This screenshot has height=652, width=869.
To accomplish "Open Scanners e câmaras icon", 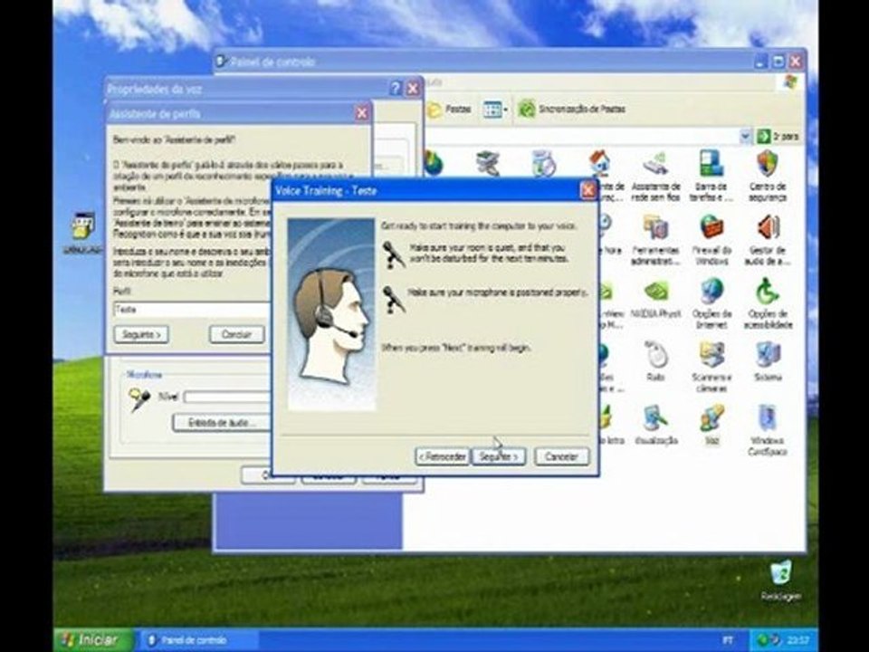I will click(x=711, y=367).
